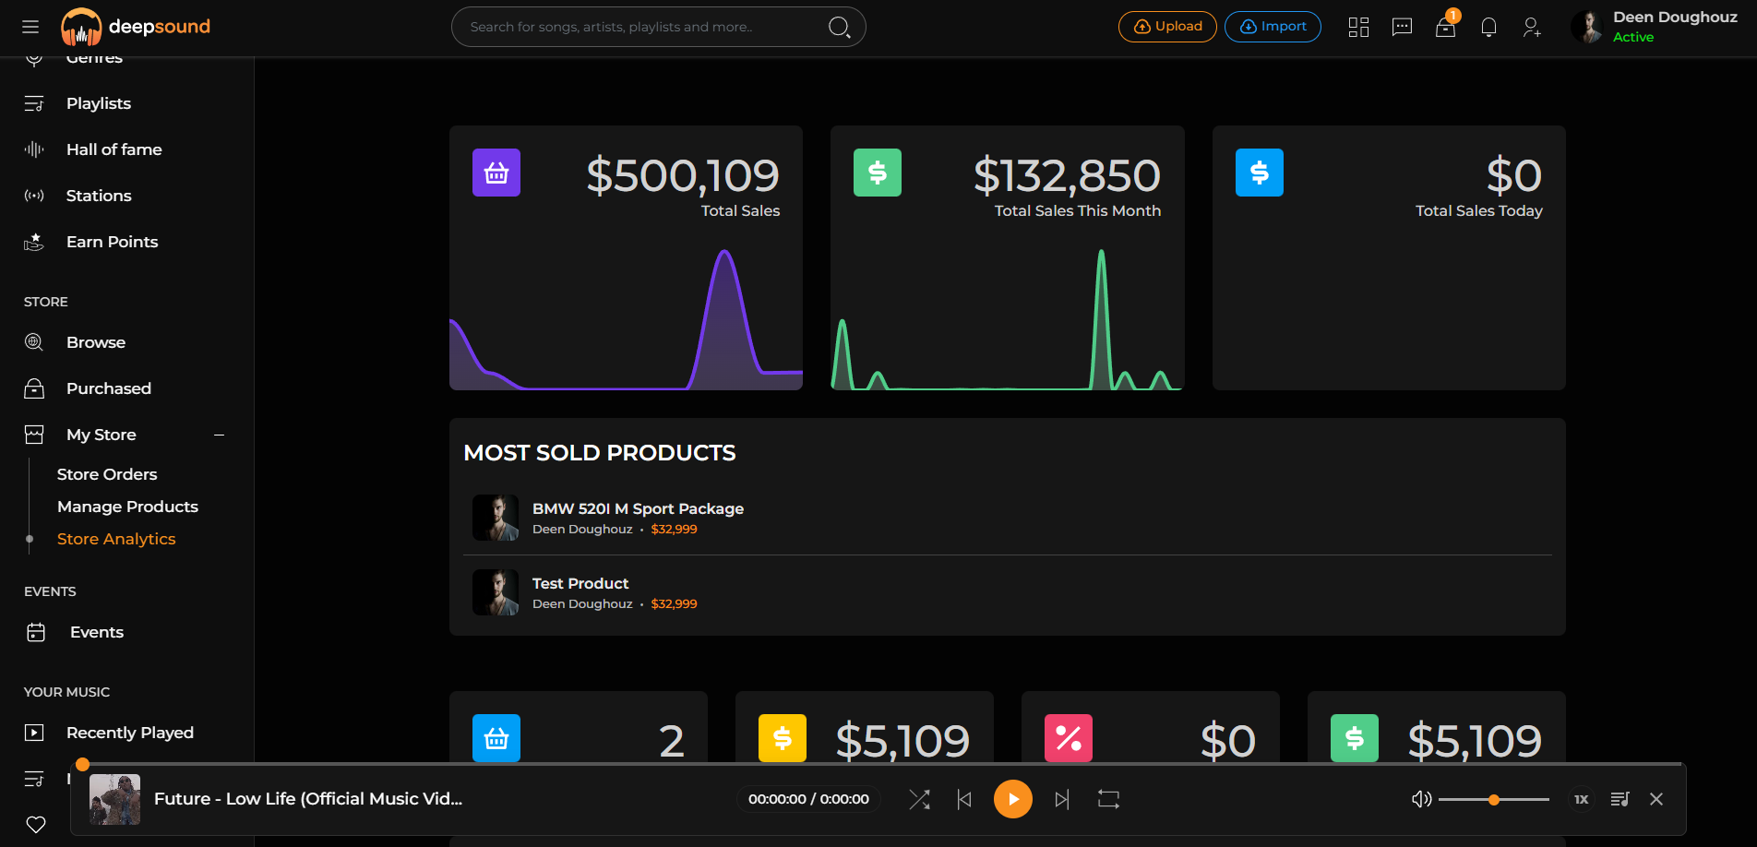Toggle repeat mode in the player
The image size is (1757, 847).
tap(1108, 799)
